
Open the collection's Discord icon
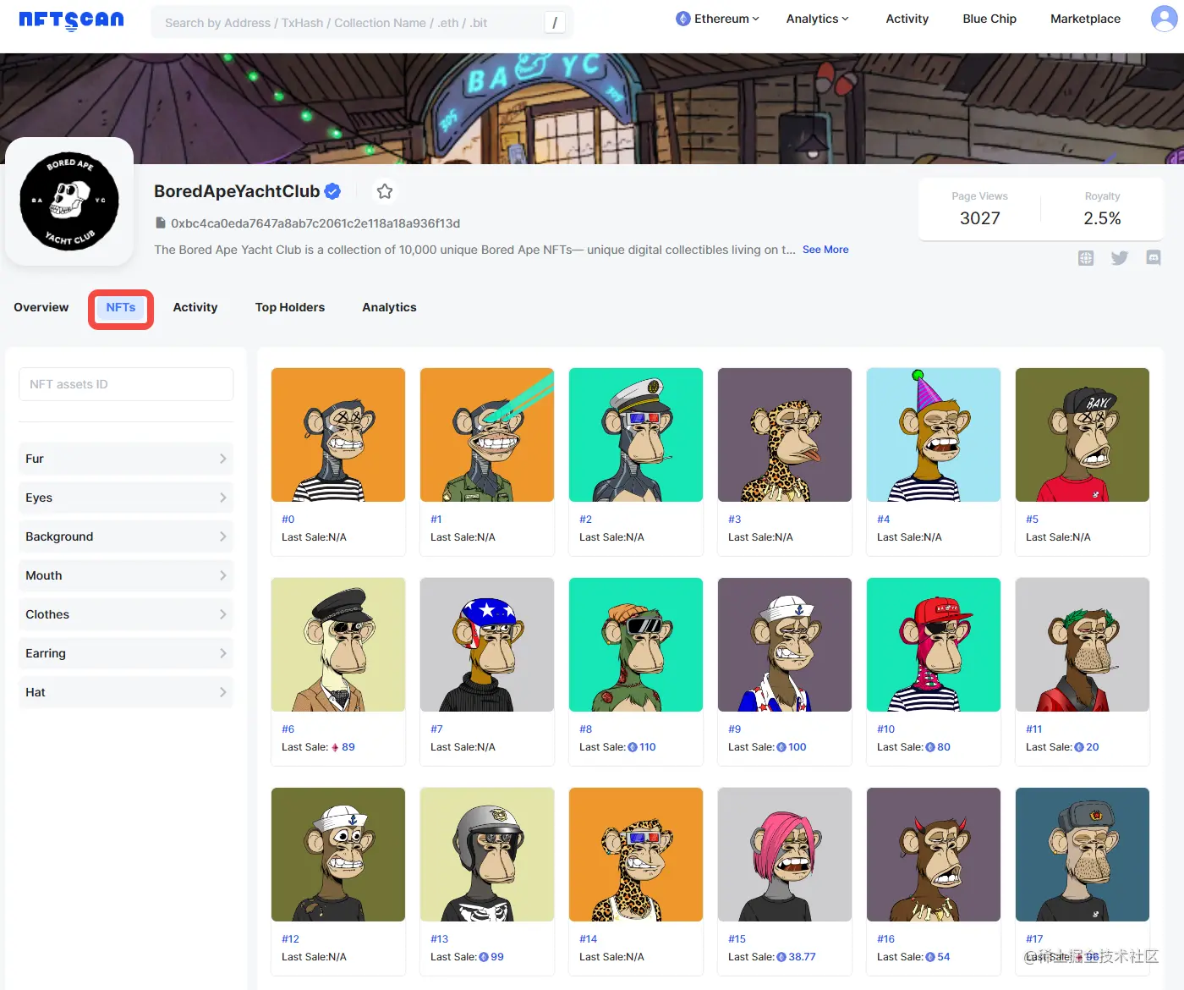[1154, 258]
